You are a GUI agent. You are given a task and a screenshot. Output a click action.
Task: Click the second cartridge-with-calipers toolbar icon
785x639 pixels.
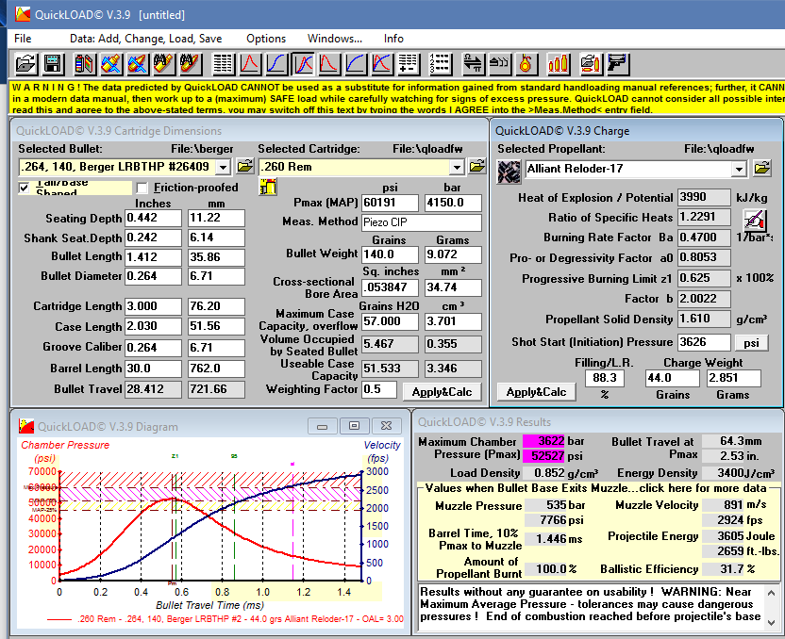click(137, 63)
